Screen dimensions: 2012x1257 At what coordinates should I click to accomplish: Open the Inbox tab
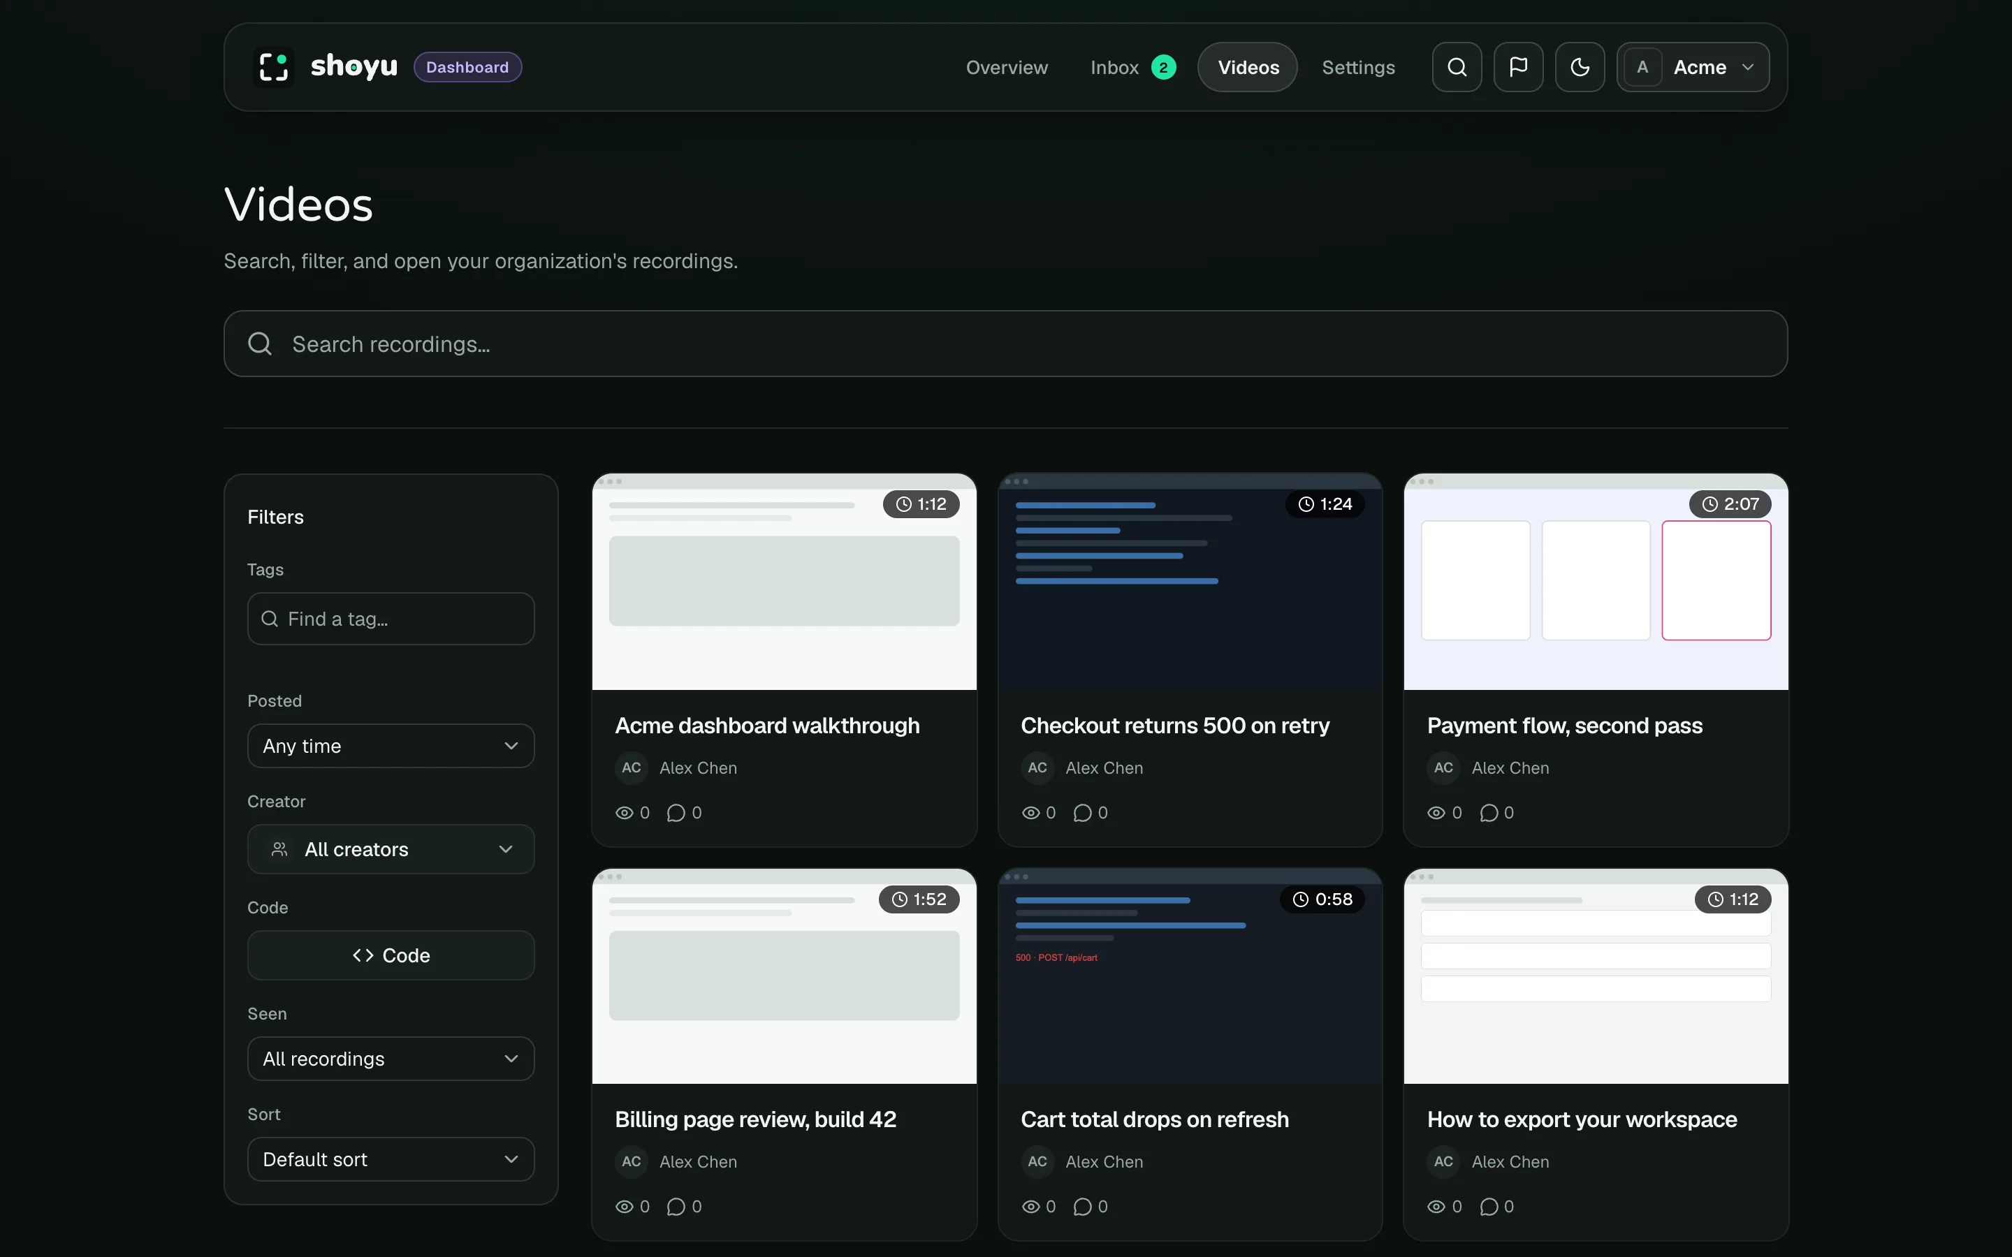coord(1115,67)
